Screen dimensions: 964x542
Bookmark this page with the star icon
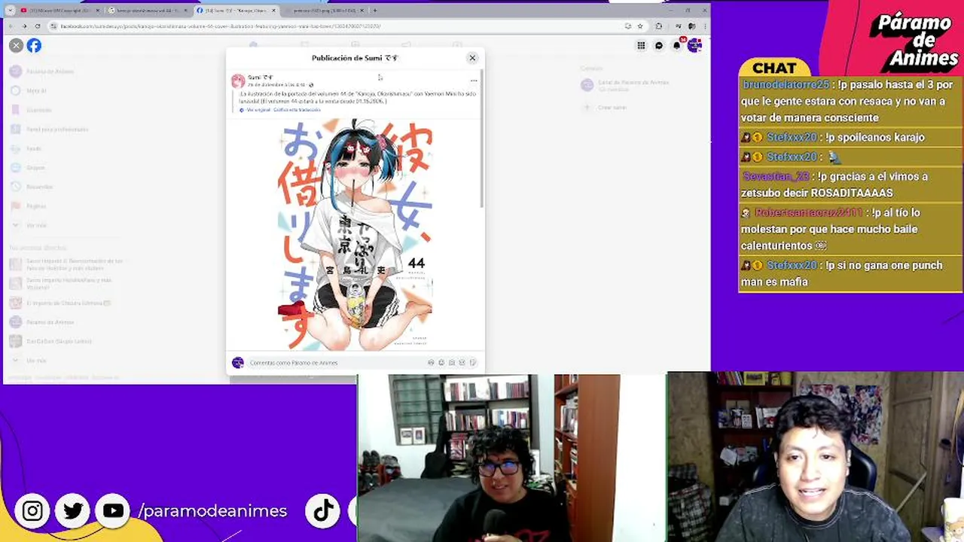point(640,26)
